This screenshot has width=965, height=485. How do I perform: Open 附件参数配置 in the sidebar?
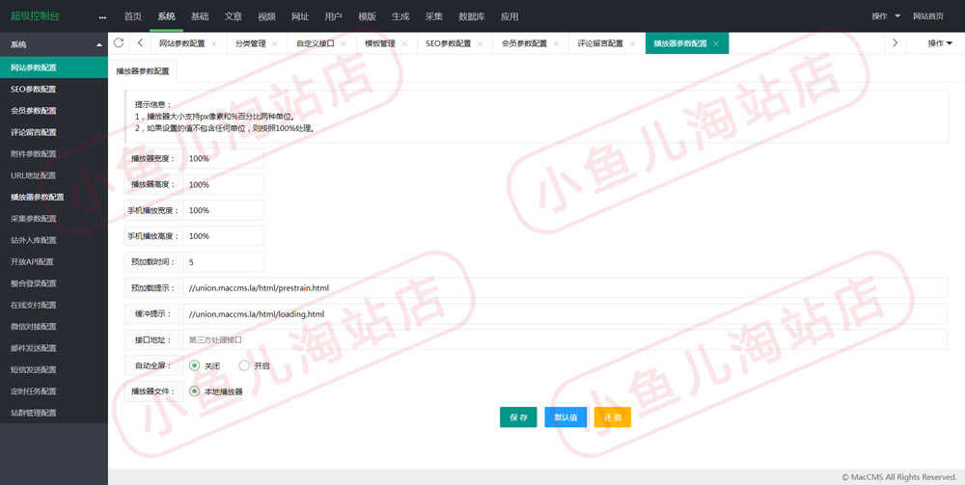[53, 153]
